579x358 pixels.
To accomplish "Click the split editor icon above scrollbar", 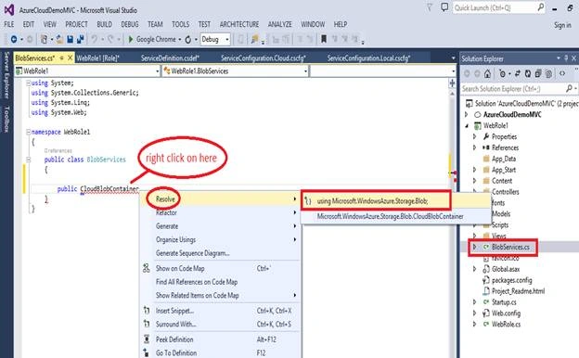I will click(x=453, y=83).
